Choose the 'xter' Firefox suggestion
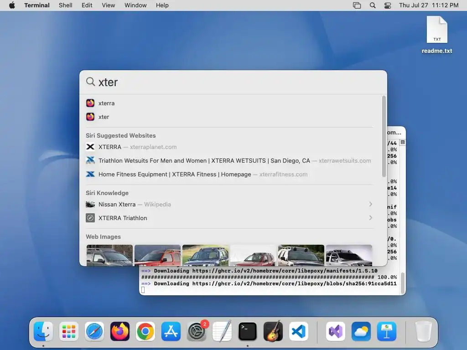 229,117
